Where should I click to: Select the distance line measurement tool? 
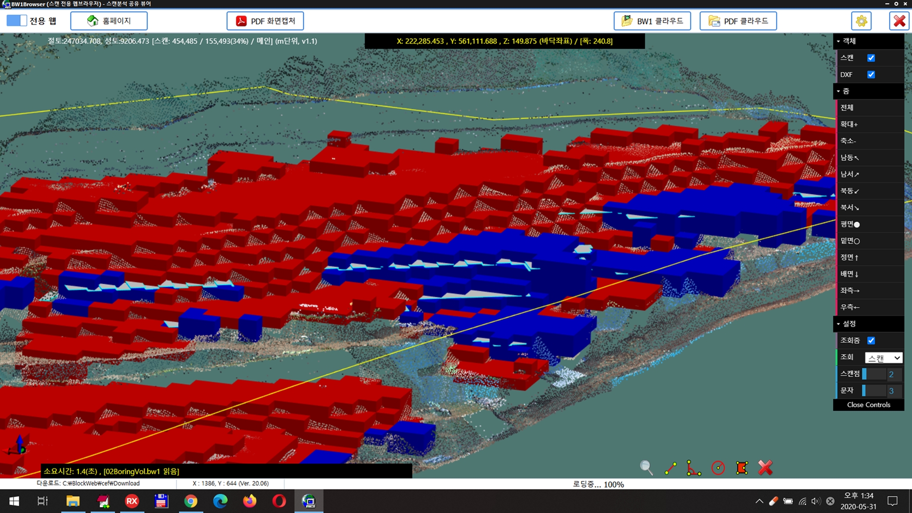[670, 468]
